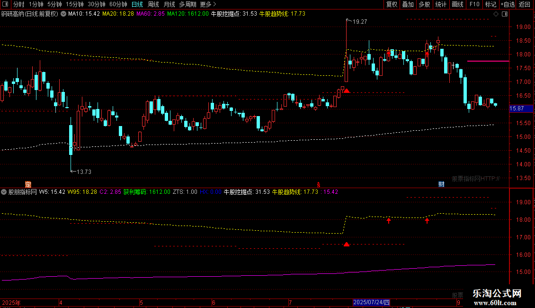Click the MA60: 2.85 indicator value

[x=151, y=14]
